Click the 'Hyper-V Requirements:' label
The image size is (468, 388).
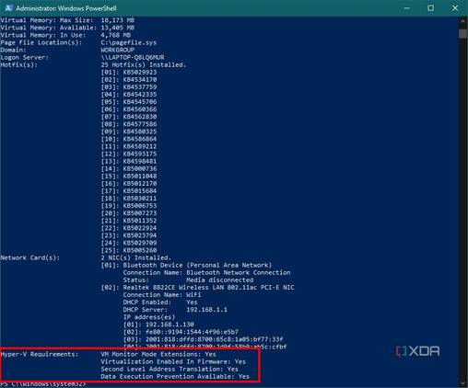coord(40,354)
